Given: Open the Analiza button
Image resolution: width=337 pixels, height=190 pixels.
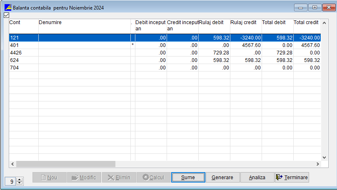Looking at the screenshot, I should point(257,178).
